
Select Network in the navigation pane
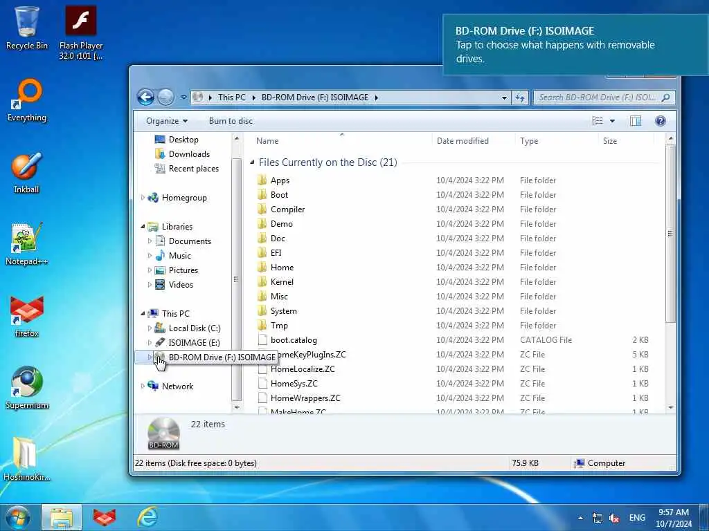click(x=177, y=386)
